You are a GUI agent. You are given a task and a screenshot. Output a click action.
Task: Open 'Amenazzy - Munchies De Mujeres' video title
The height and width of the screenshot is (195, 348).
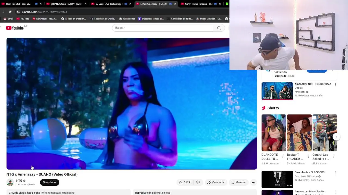309,193
